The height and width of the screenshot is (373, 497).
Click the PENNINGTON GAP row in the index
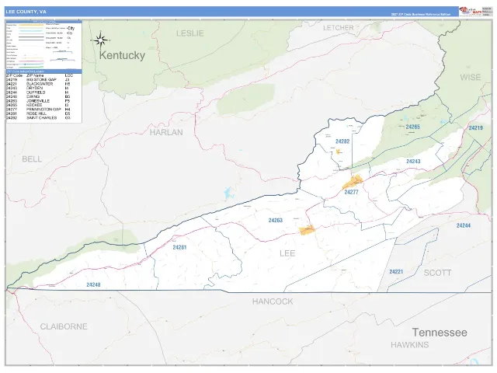point(39,109)
